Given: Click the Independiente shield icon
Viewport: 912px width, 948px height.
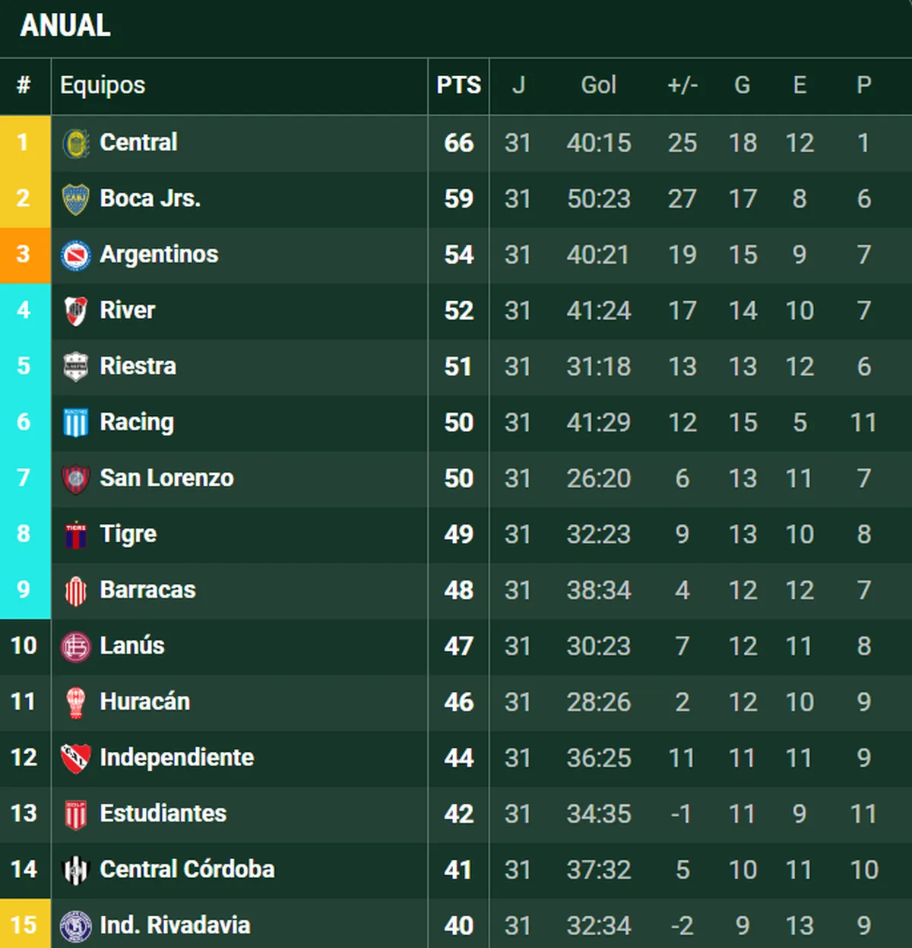Looking at the screenshot, I should (75, 758).
